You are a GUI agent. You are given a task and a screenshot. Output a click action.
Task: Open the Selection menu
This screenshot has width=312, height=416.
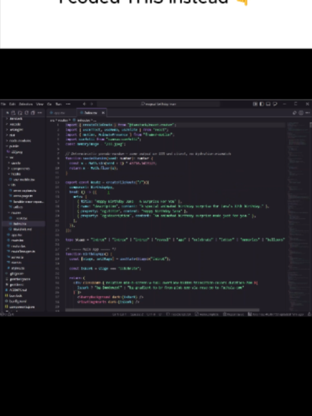click(26, 104)
